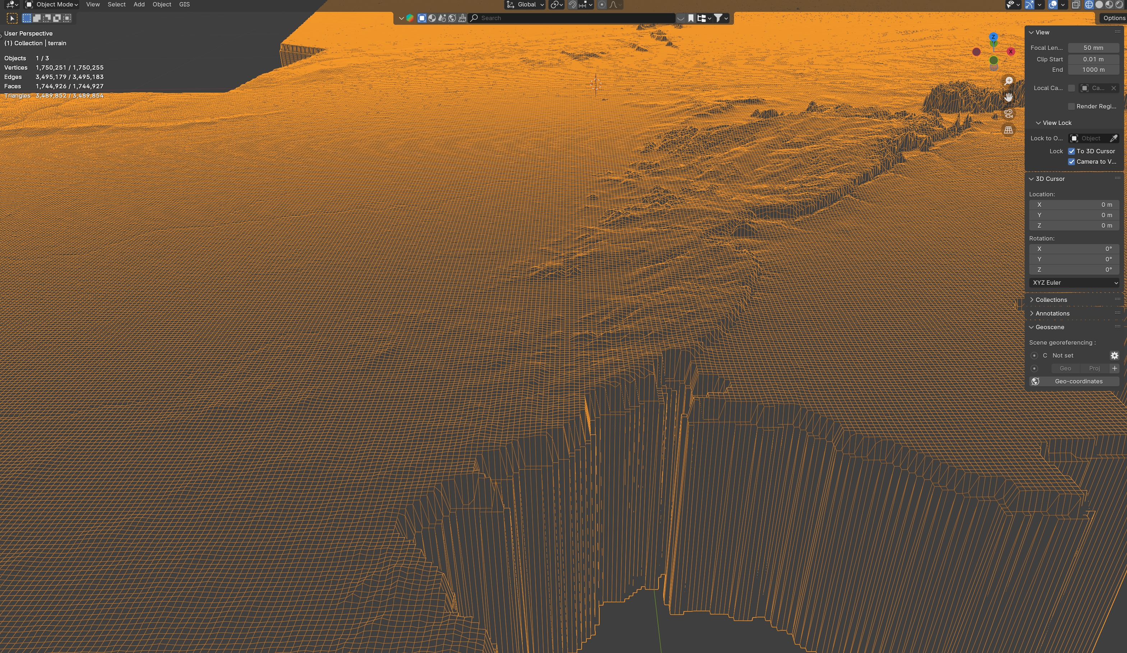Viewport: 1127px width, 653px height.
Task: Switch perspective/orthographic with grid icon
Action: point(1008,130)
